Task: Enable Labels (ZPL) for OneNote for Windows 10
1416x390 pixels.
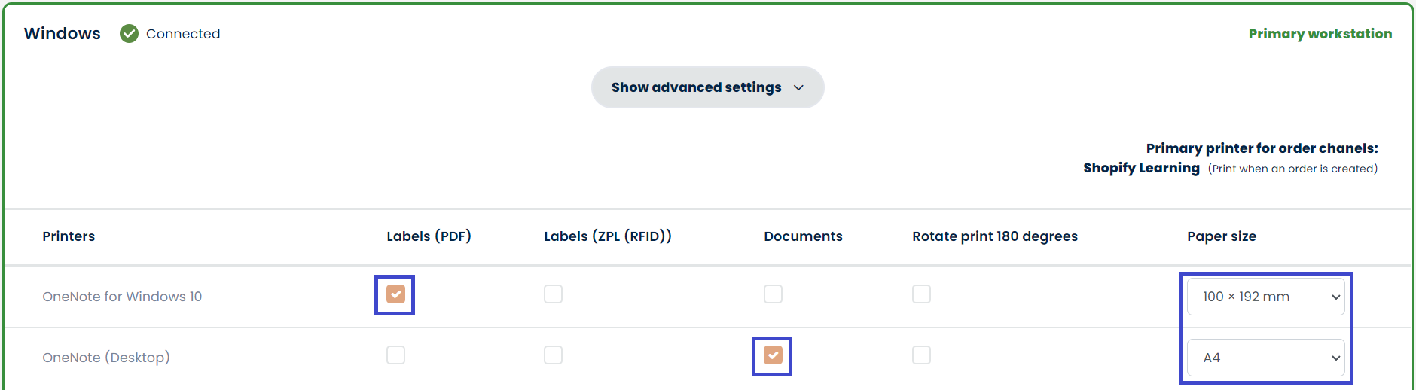Action: point(553,294)
